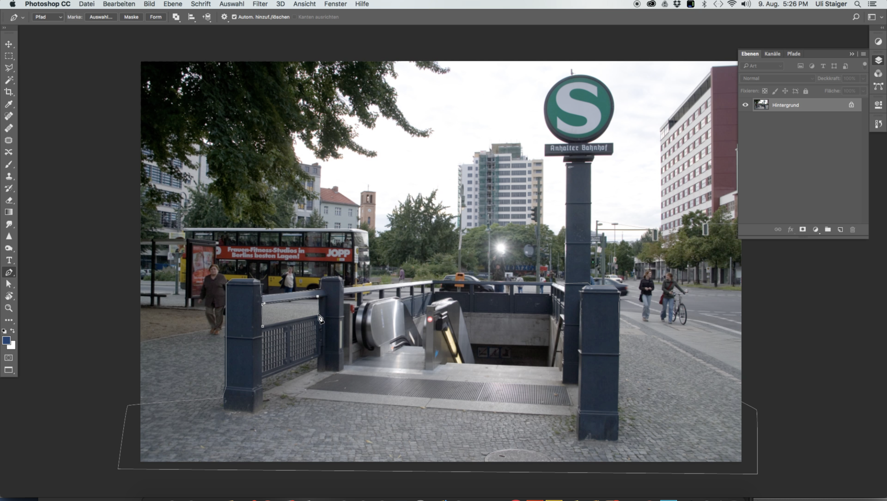This screenshot has width=887, height=501.
Task: Open the Ebene menu
Action: [x=173, y=4]
